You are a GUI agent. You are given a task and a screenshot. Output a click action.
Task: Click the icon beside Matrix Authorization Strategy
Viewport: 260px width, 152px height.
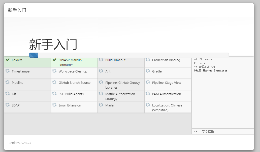tap(101, 94)
